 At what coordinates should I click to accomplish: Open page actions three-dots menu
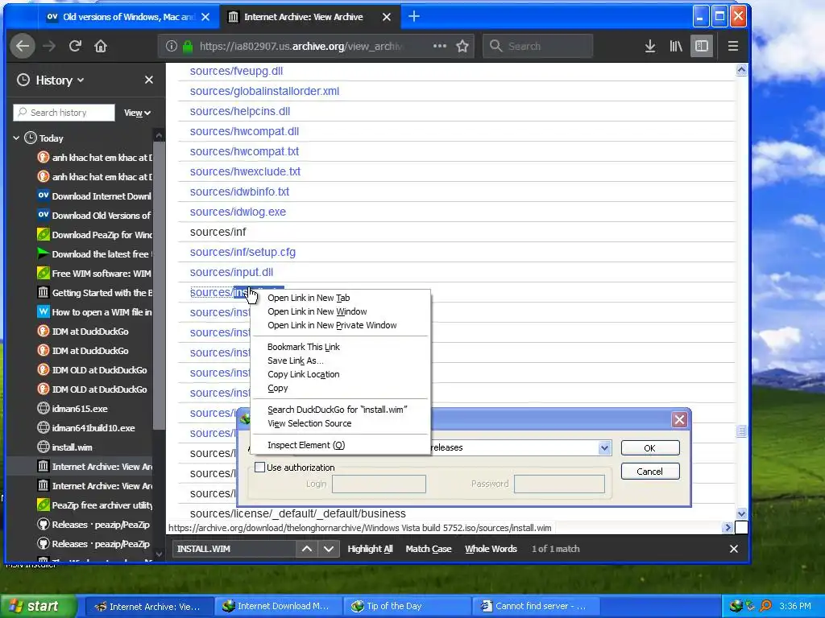[x=440, y=46]
